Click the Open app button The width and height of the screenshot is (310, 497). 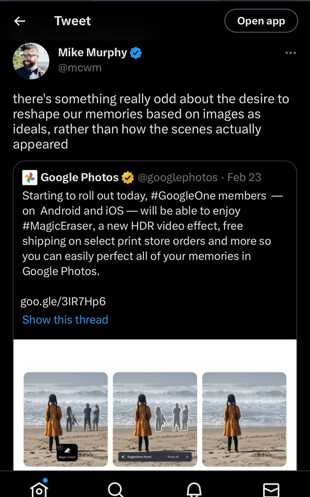pyautogui.click(x=261, y=21)
